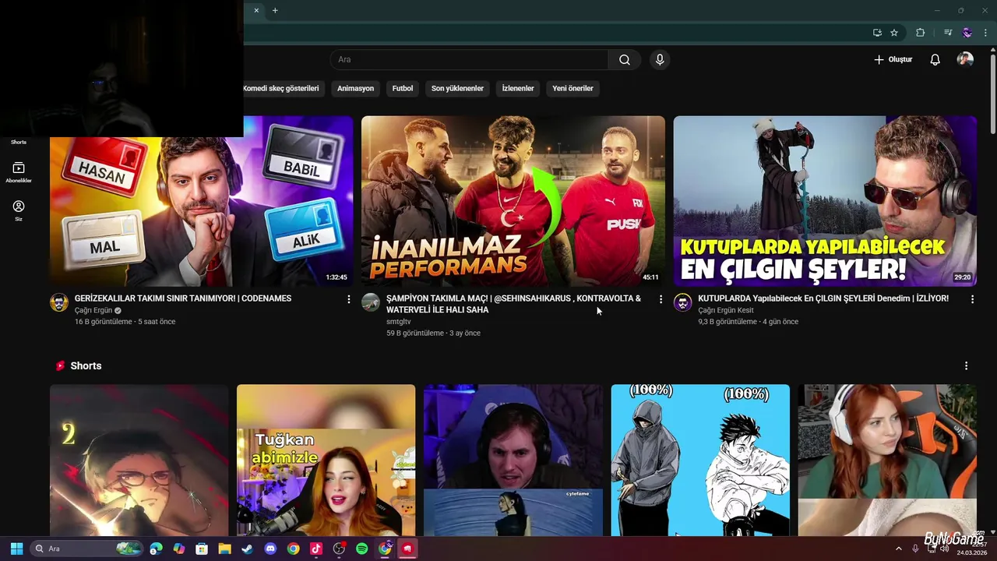This screenshot has height=561, width=997.
Task: Select the Animasyon filter chip
Action: pos(355,88)
